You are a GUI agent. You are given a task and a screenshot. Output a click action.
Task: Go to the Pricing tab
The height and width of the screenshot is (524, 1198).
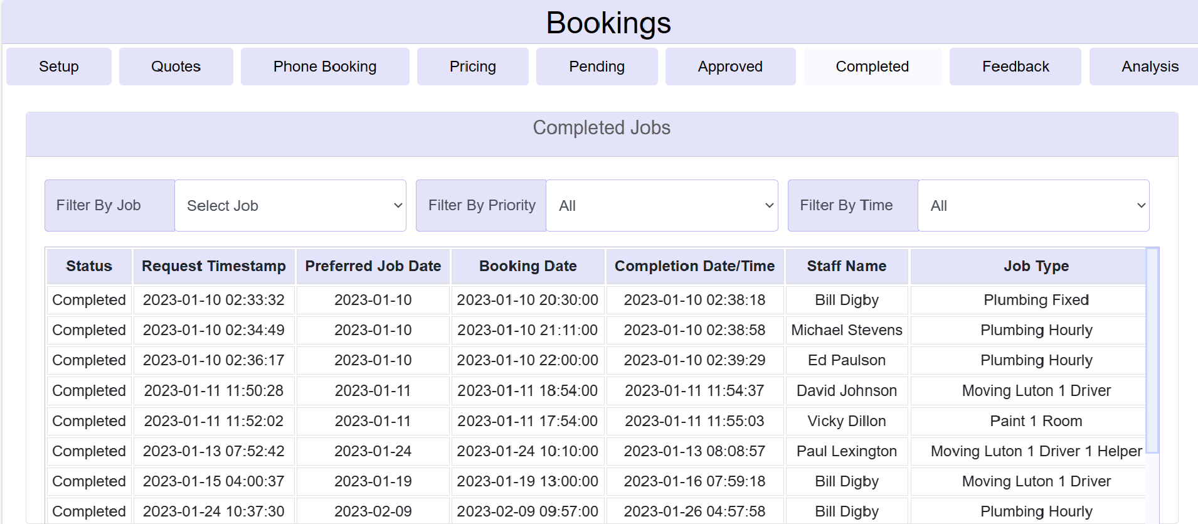coord(473,67)
